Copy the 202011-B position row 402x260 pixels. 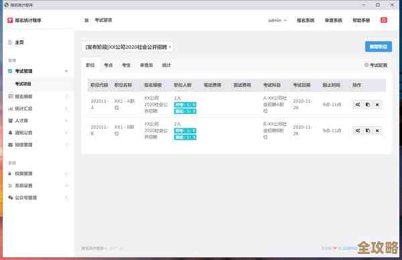(367, 131)
